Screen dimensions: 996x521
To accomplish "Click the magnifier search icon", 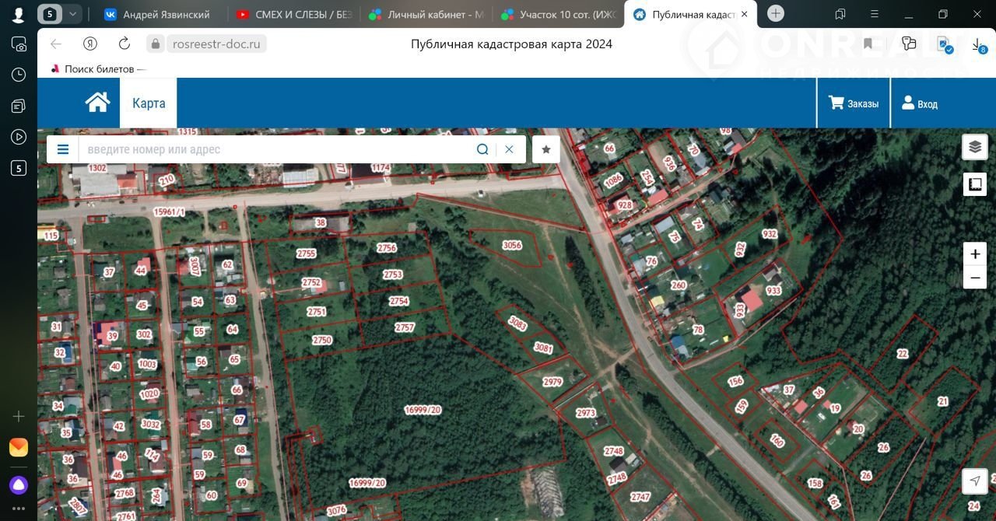I will [482, 149].
